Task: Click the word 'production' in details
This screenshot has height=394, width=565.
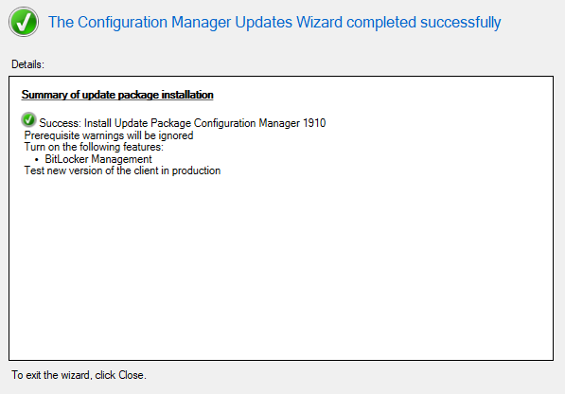Action: (196, 170)
